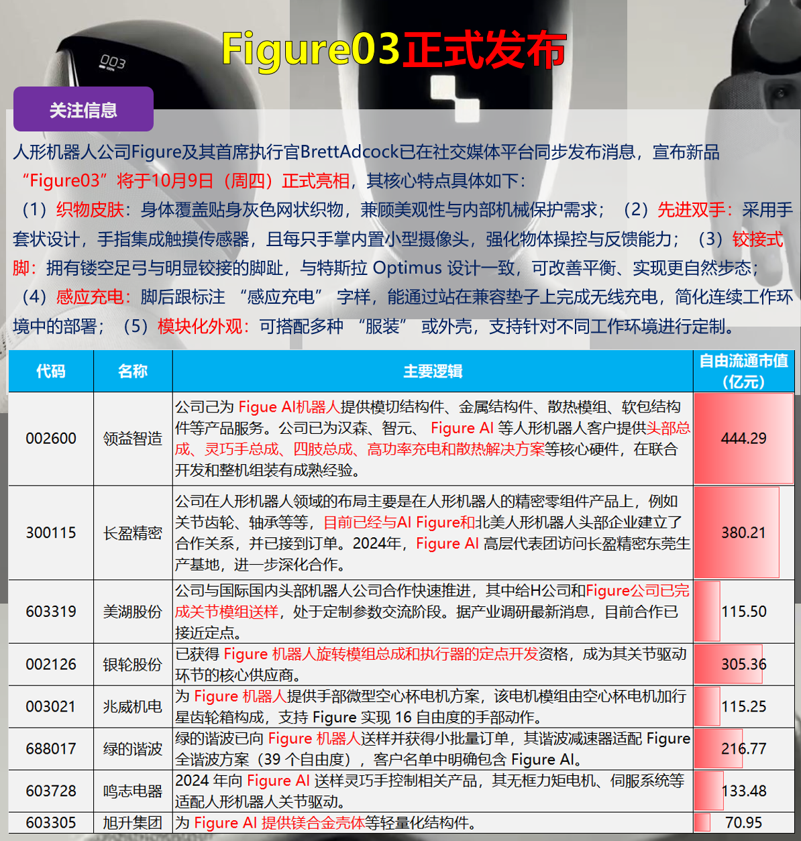Image resolution: width=801 pixels, height=841 pixels.
Task: Click market value bar 380.21
Action: tap(737, 532)
